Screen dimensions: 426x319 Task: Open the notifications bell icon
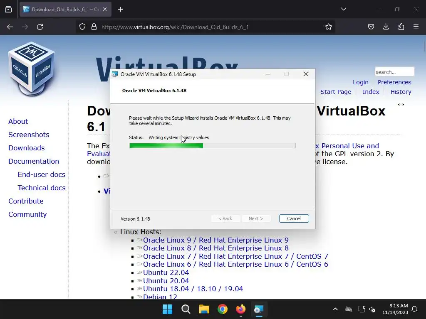(x=415, y=309)
